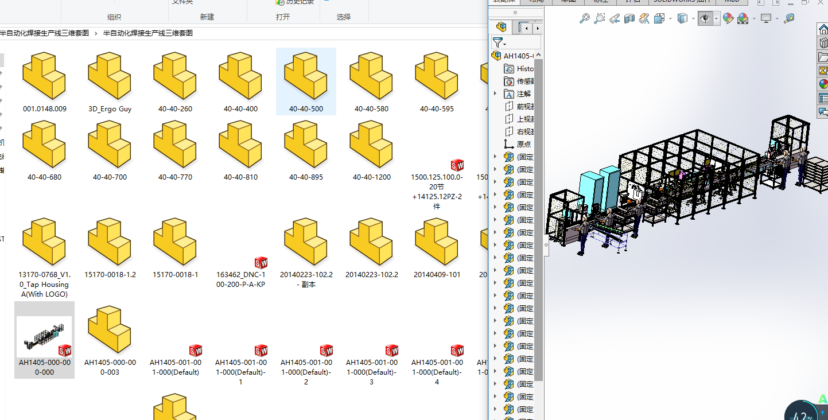Click the last breadcrumb segment 半自动化焊接生产线三维套图
This screenshot has height=420, width=828.
(148, 33)
